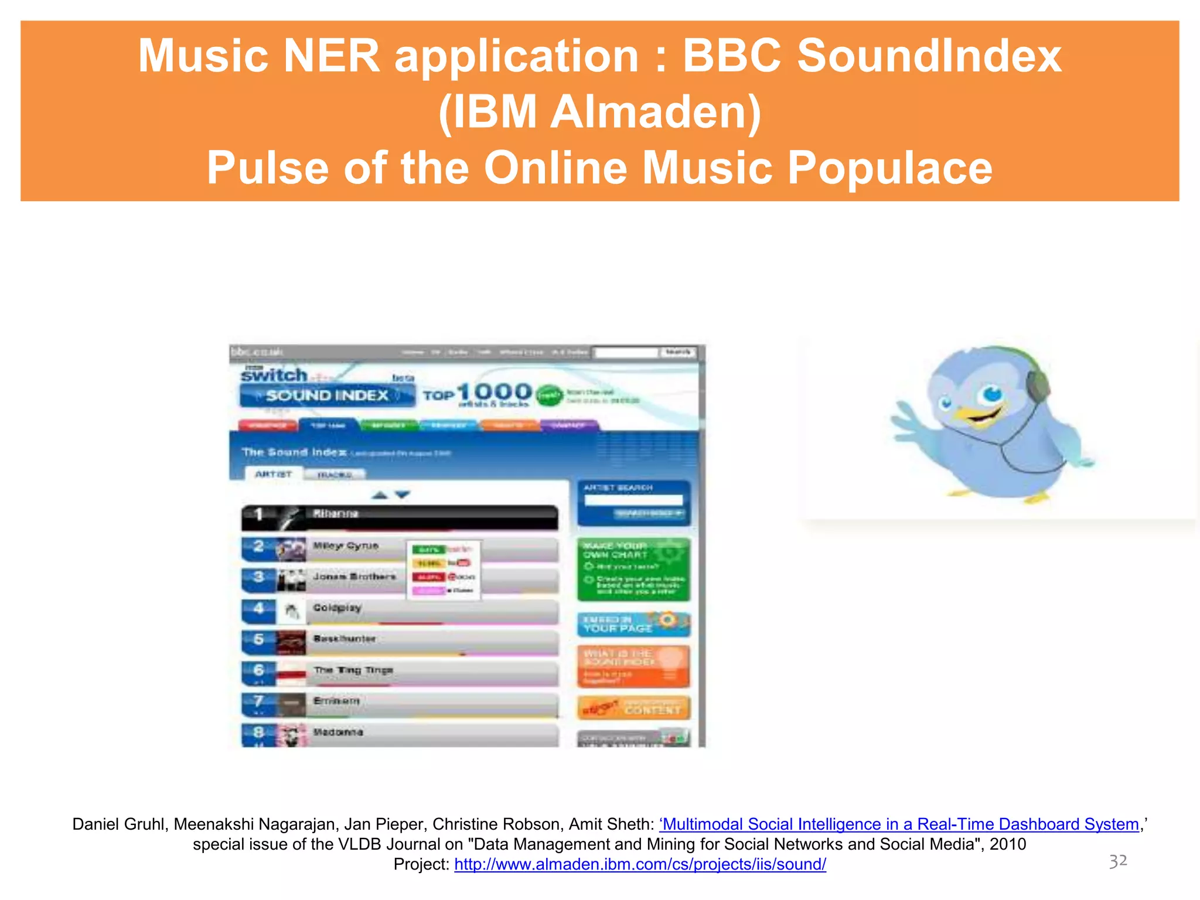Click the Switch logo
This screenshot has width=1200, height=900.
(x=274, y=374)
